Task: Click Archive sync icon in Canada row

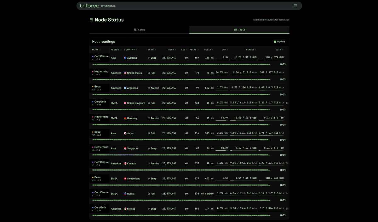Action: [149, 163]
